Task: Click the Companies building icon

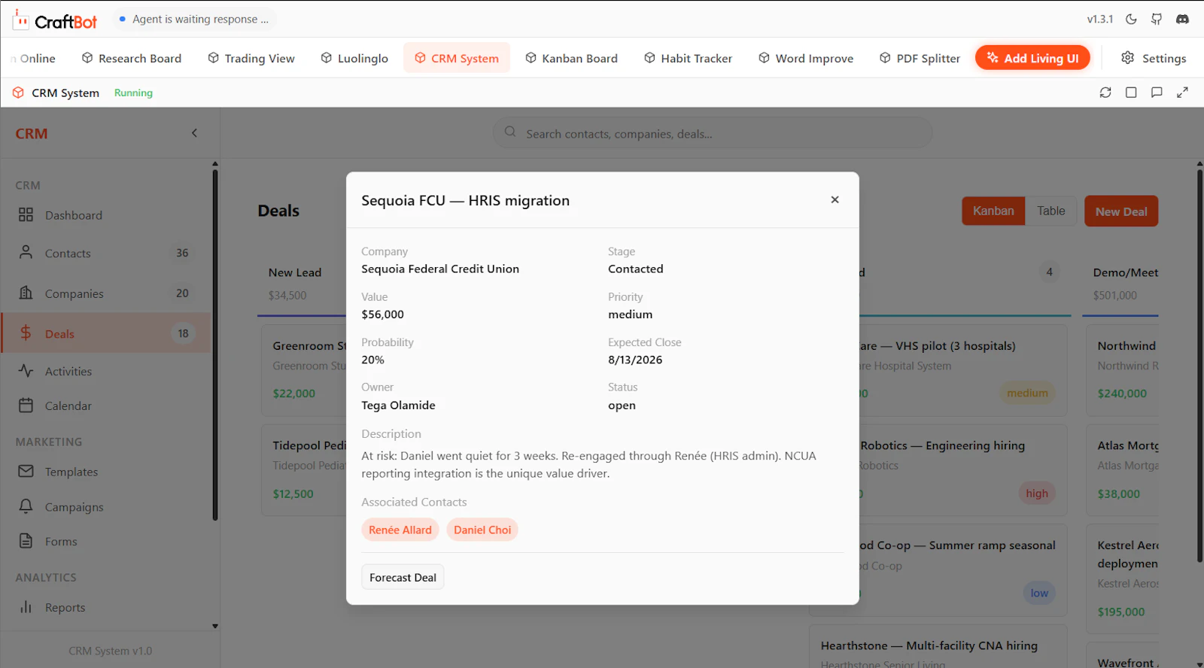Action: (26, 293)
